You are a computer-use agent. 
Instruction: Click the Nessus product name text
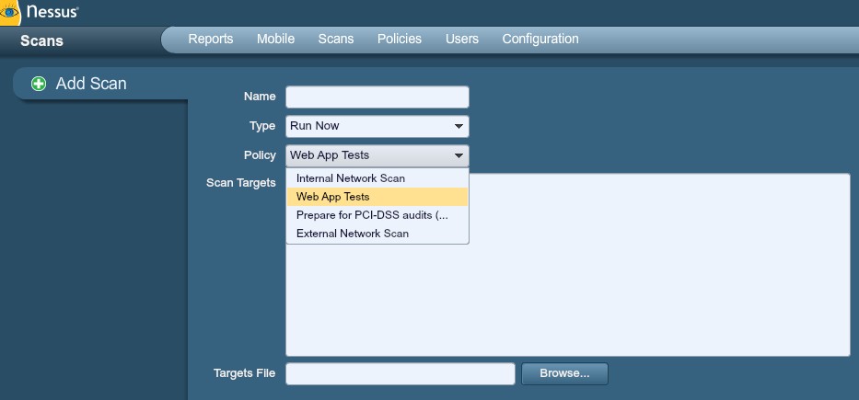52,11
